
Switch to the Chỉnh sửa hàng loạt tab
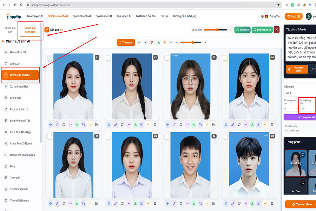30,30
